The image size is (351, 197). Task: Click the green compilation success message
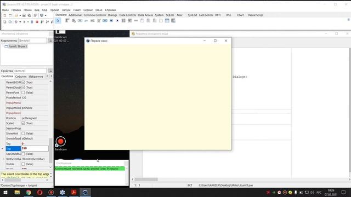click(90, 169)
